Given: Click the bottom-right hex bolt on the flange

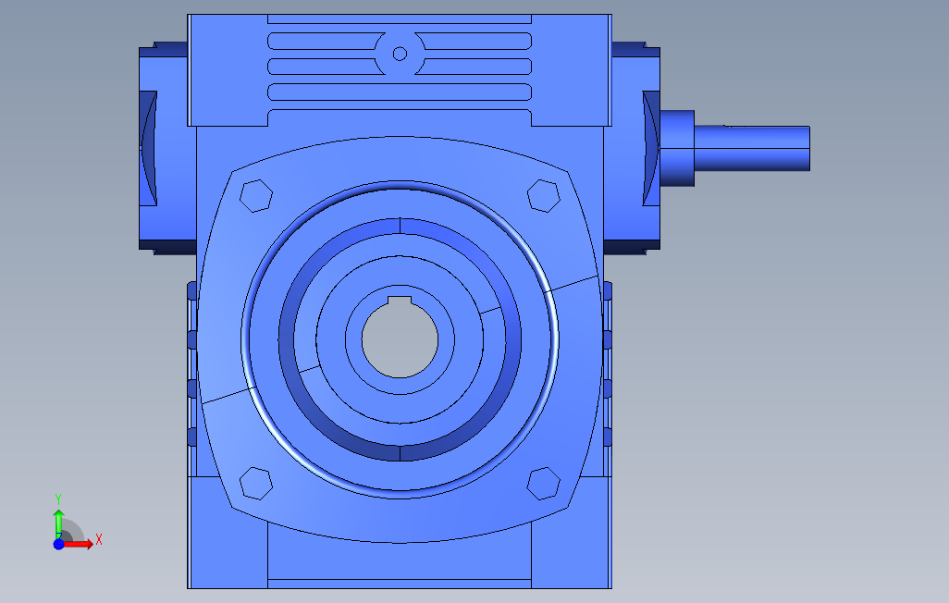Looking at the screenshot, I should click(544, 483).
